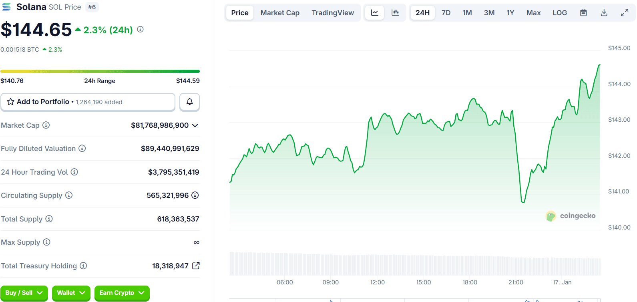Select the 7D time range
The image size is (637, 302).
(446, 13)
